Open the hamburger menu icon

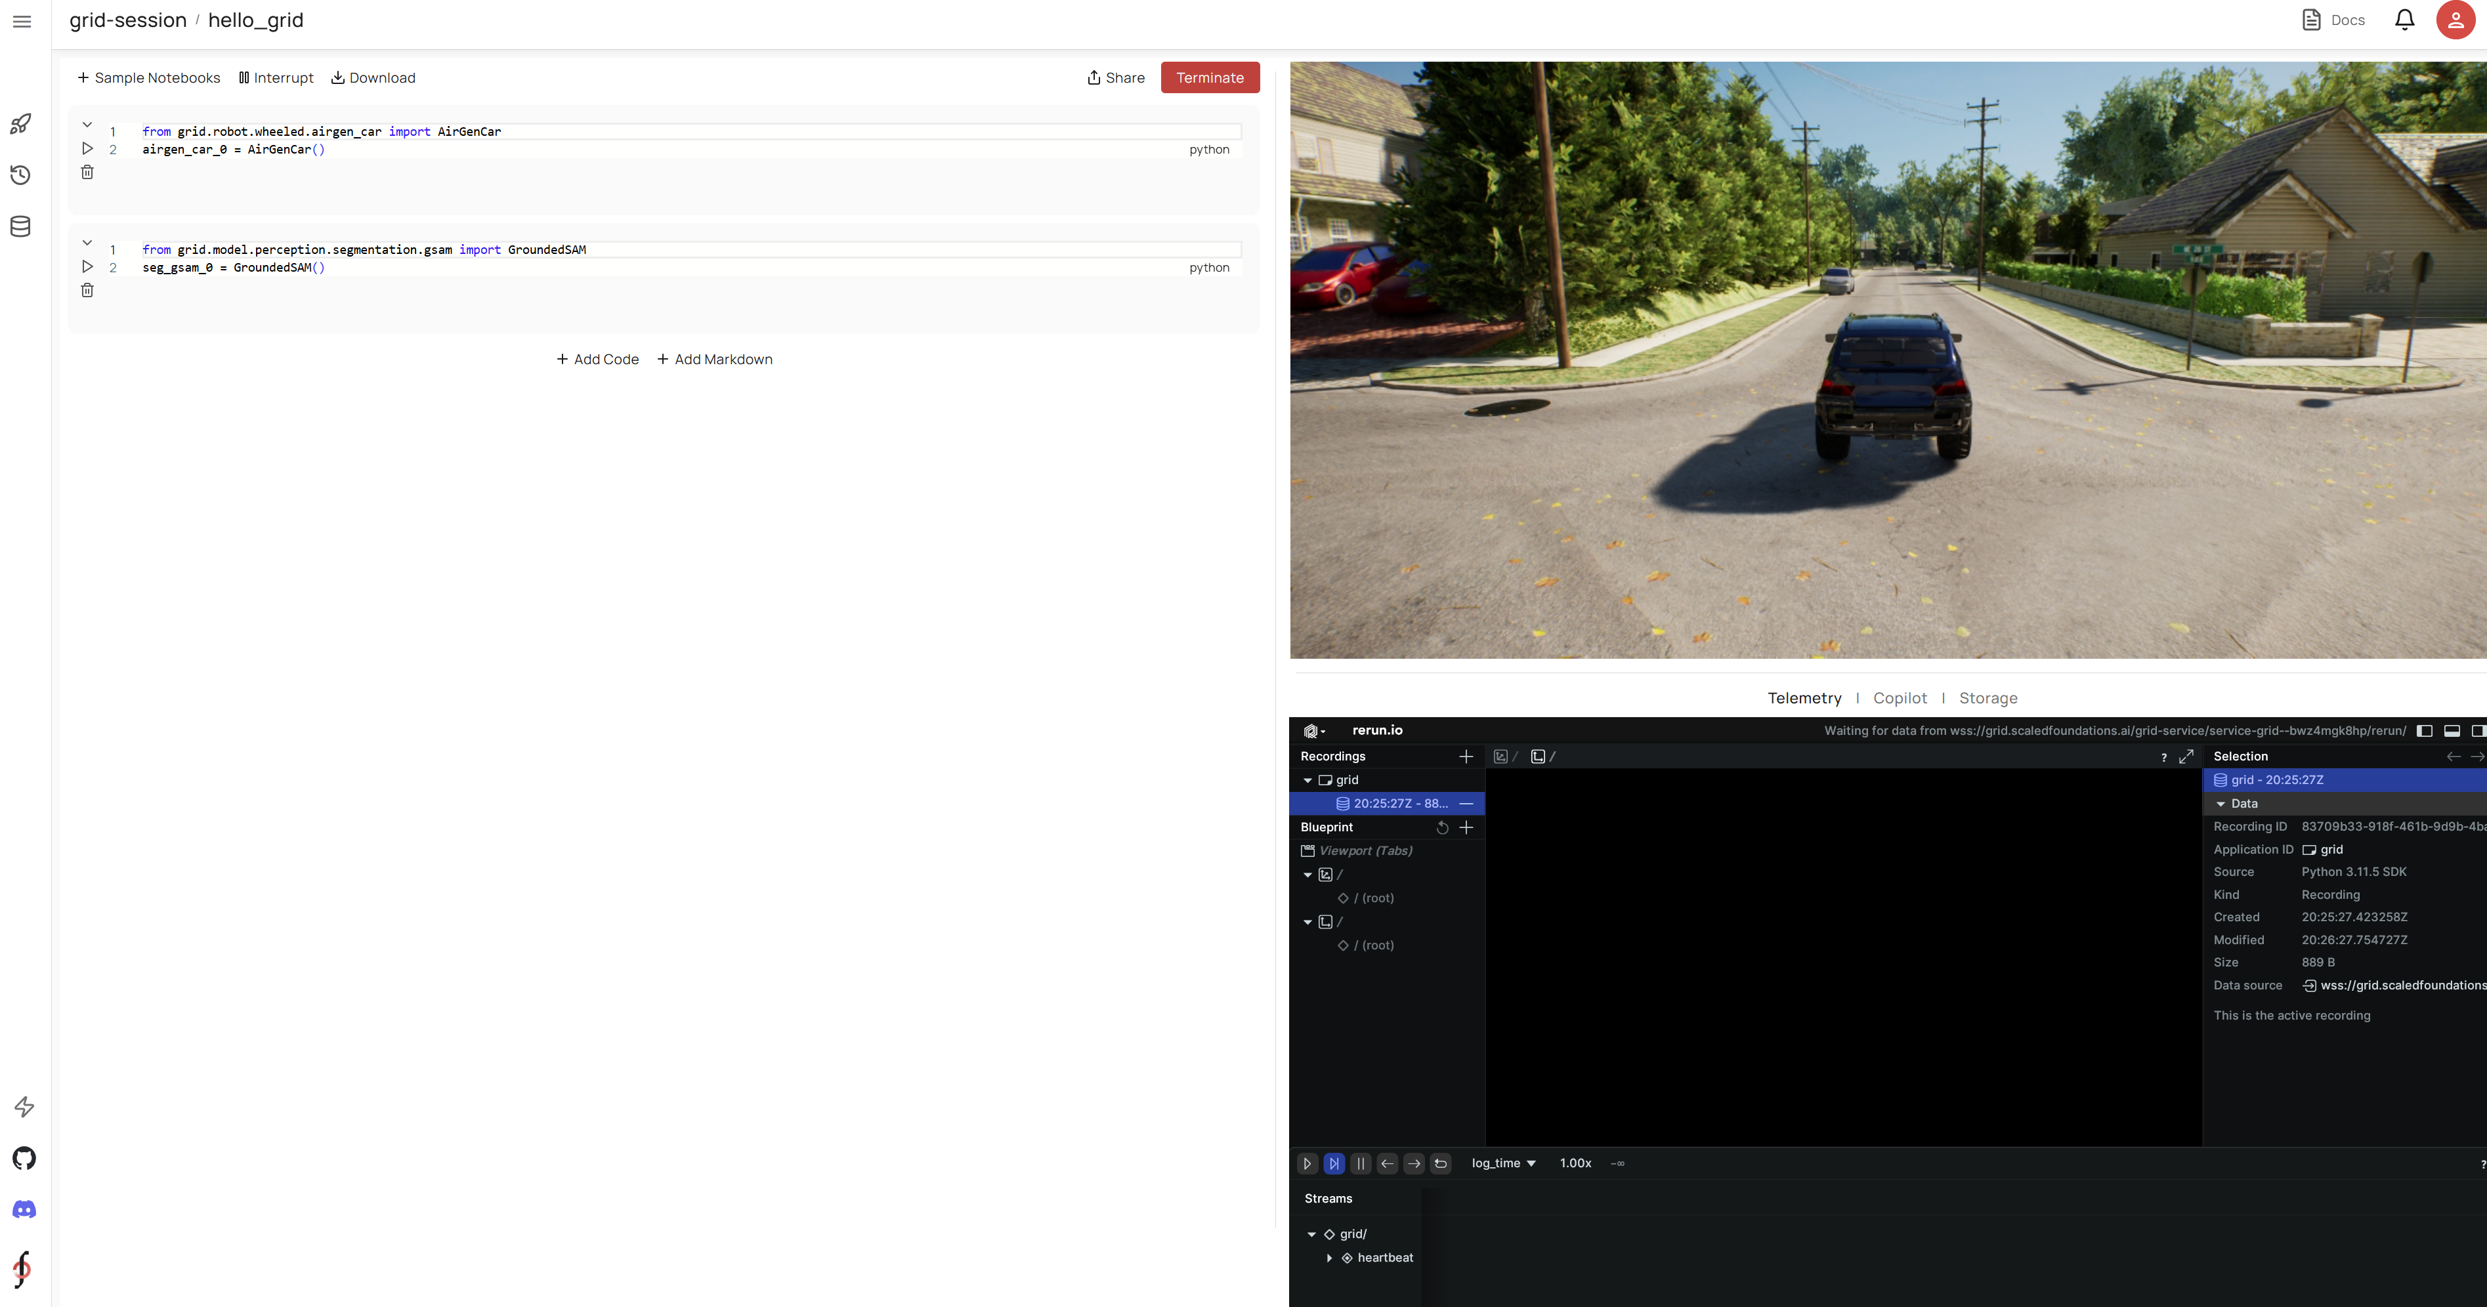[21, 21]
